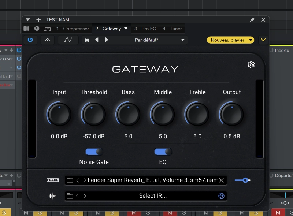Load previous NAM model arrow

(x=78, y=180)
